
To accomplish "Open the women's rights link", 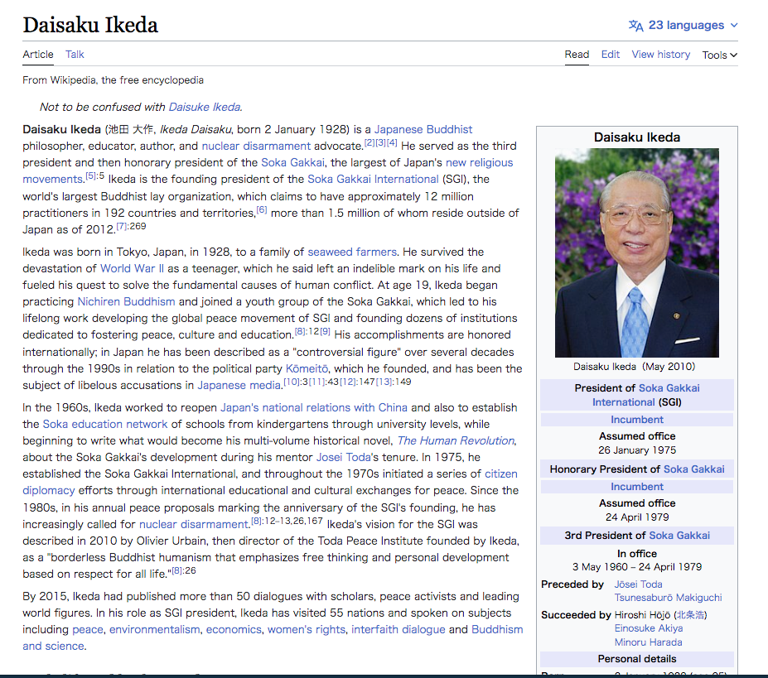I will pyautogui.click(x=306, y=629).
